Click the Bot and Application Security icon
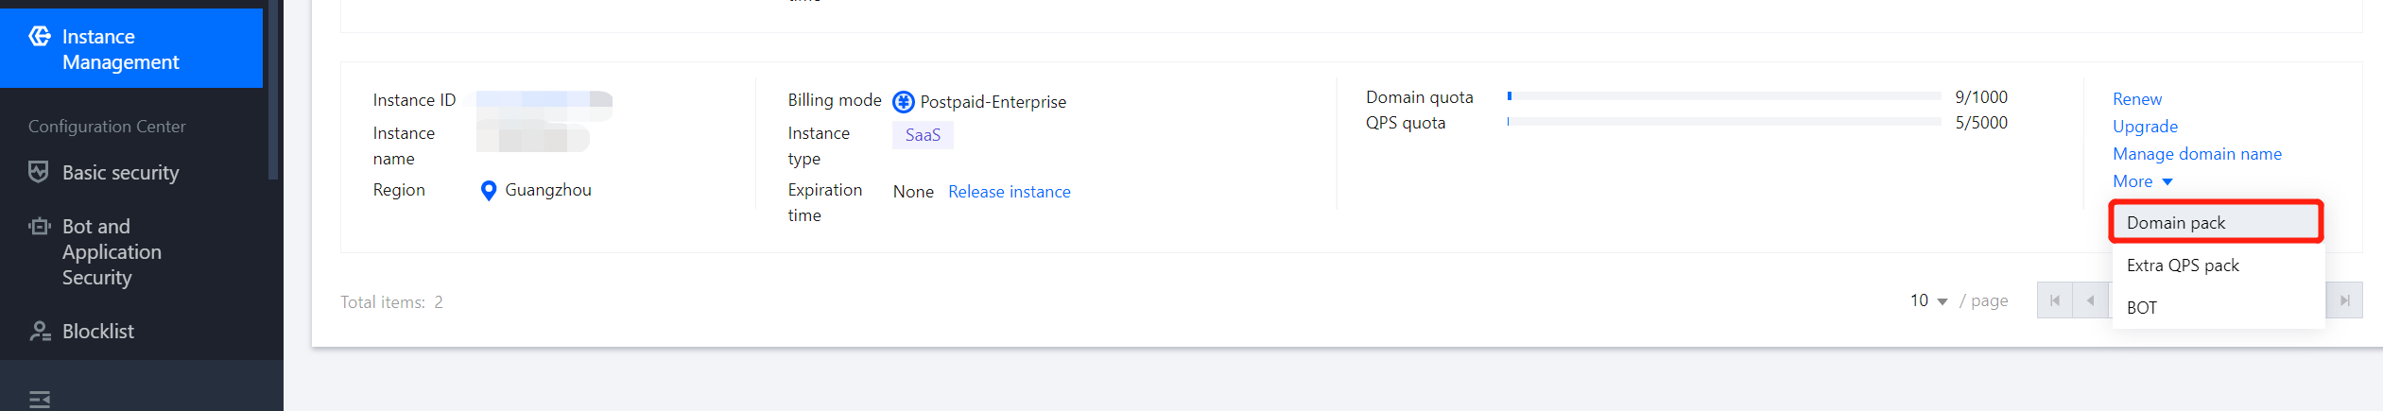Viewport: 2383px width, 411px height. (x=39, y=227)
